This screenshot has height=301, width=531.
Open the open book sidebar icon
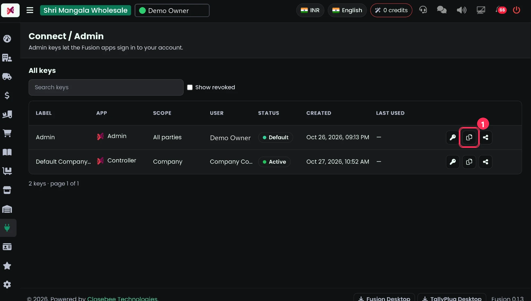coord(7,152)
